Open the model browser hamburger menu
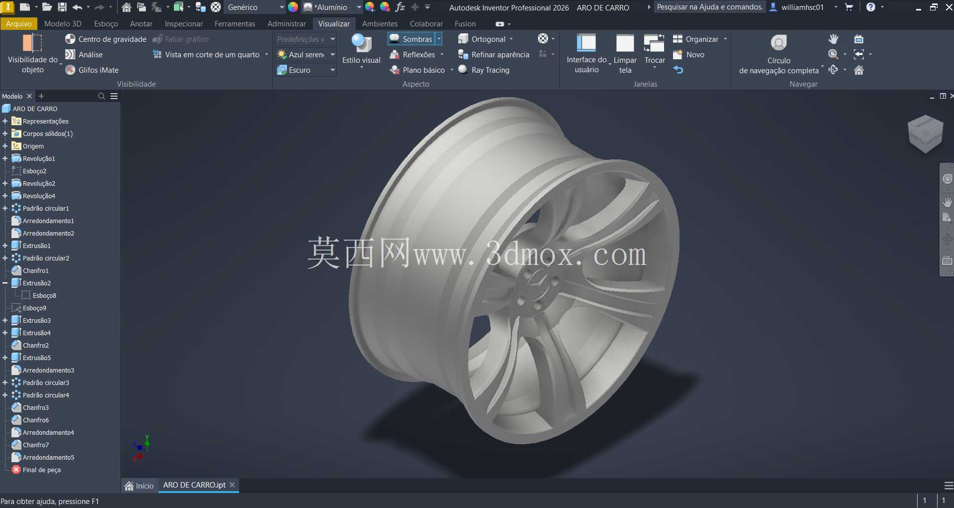Image resolution: width=954 pixels, height=508 pixels. (114, 96)
